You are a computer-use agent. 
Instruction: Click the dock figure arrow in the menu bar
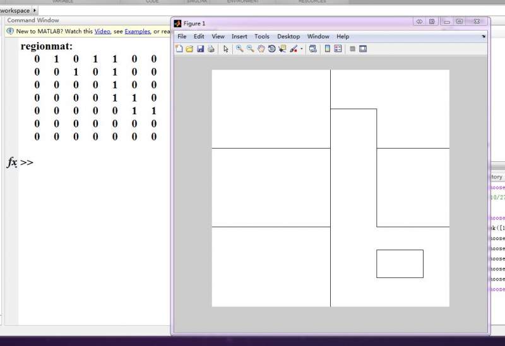pyautogui.click(x=484, y=37)
